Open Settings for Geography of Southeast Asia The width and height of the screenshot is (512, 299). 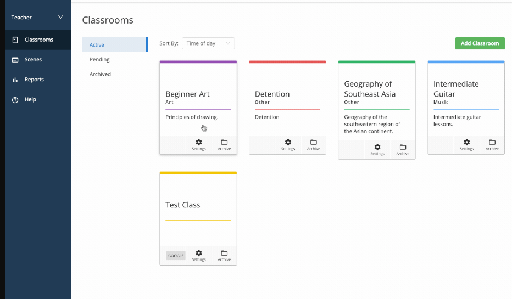[377, 149]
